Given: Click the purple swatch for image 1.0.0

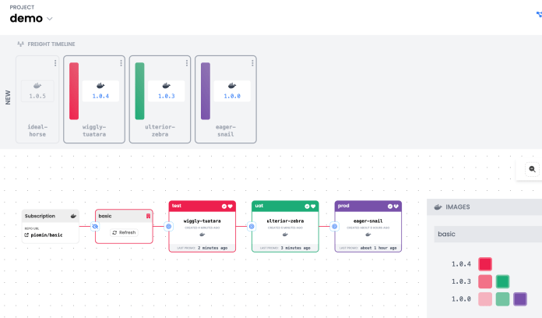Looking at the screenshot, I should click(520, 299).
